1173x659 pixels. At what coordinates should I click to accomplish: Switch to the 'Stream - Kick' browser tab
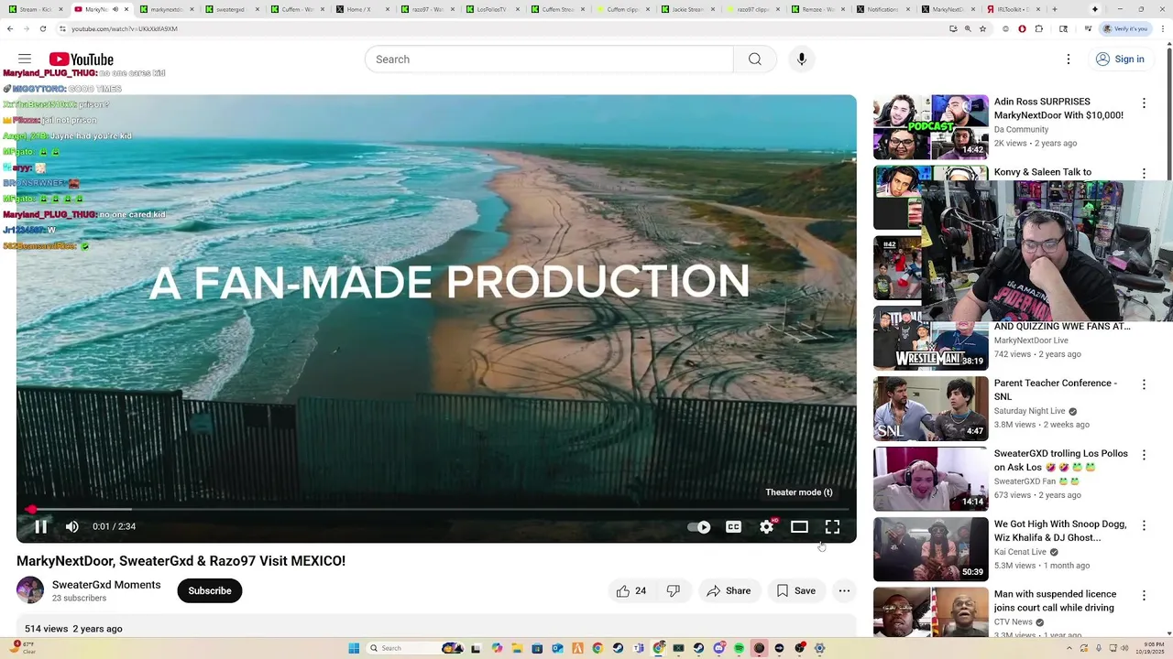35,9
